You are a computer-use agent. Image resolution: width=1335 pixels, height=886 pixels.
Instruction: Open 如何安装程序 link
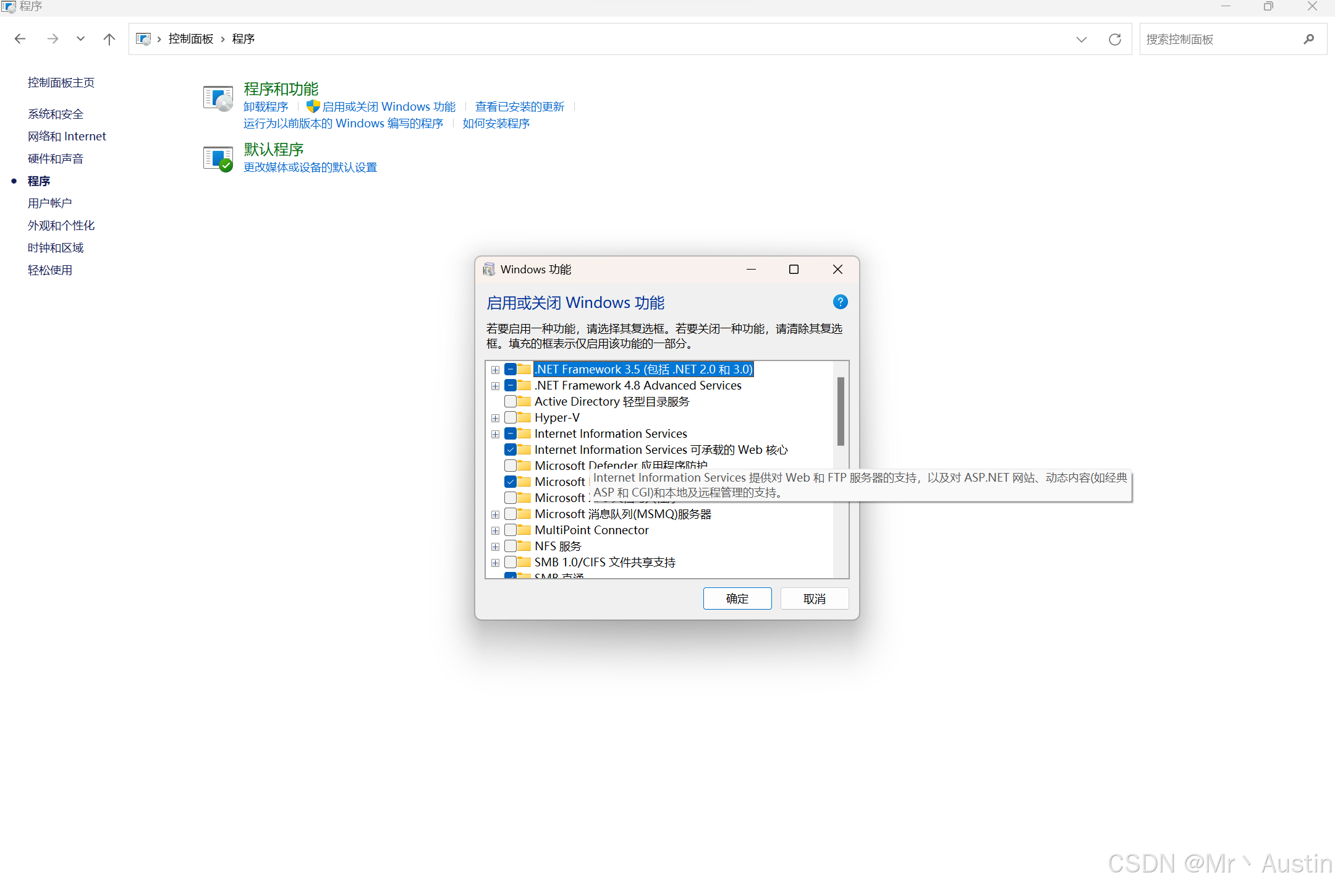coord(496,124)
